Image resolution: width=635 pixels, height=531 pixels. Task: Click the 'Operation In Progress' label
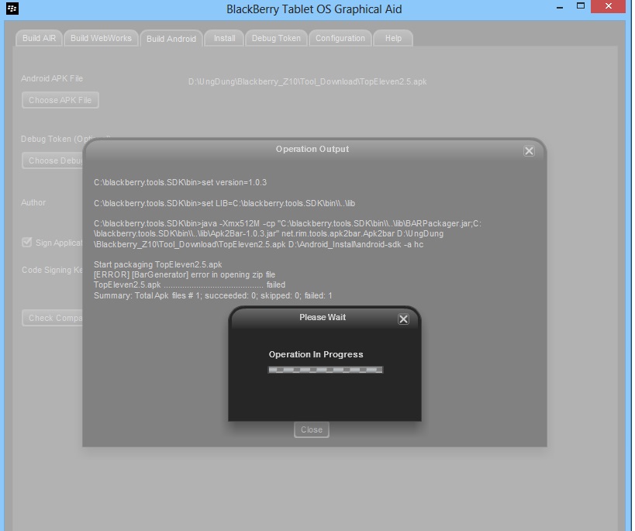click(x=316, y=354)
